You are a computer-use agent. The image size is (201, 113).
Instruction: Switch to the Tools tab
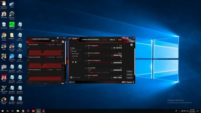coord(120,40)
